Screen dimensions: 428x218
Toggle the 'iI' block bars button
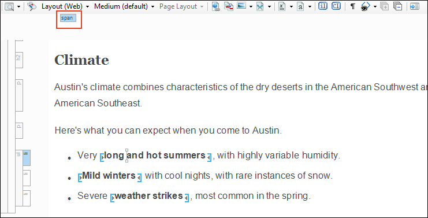[x=323, y=6]
